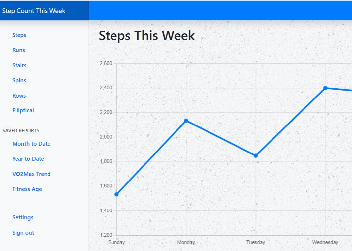Image resolution: width=352 pixels, height=251 pixels.
Task: Open the Fitness Age report
Action: 27,189
